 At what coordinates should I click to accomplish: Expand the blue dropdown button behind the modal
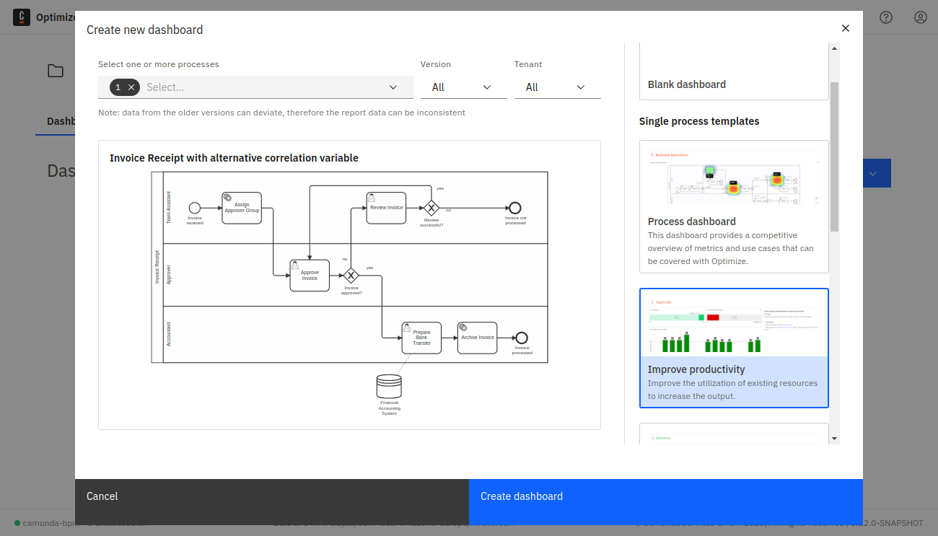tap(873, 173)
